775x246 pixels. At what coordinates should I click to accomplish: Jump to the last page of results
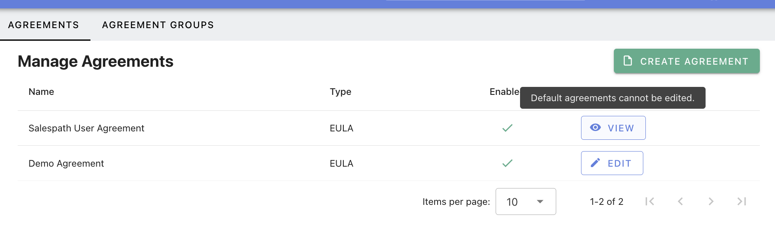(742, 202)
